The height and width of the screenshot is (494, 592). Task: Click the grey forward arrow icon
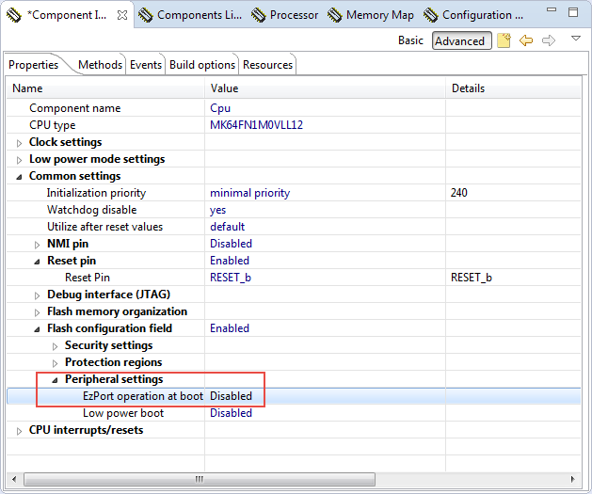pyautogui.click(x=549, y=40)
